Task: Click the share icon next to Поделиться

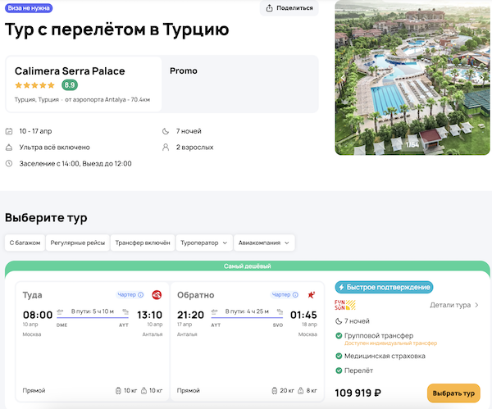Action: [x=270, y=8]
